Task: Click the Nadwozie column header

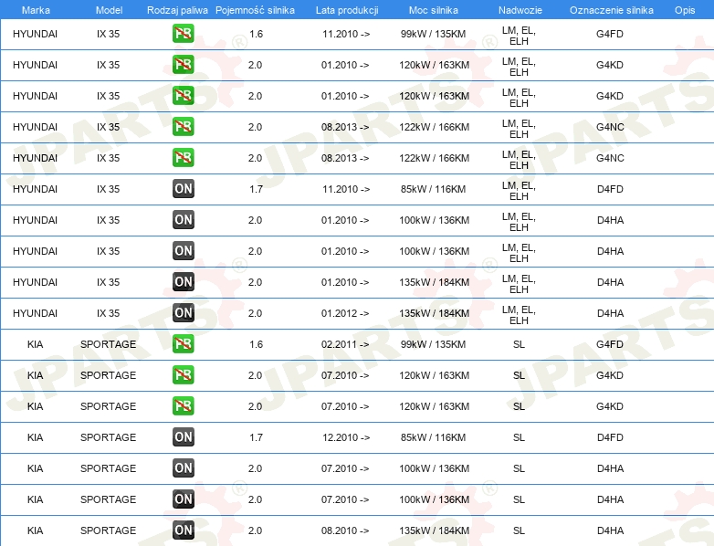Action: [x=519, y=9]
